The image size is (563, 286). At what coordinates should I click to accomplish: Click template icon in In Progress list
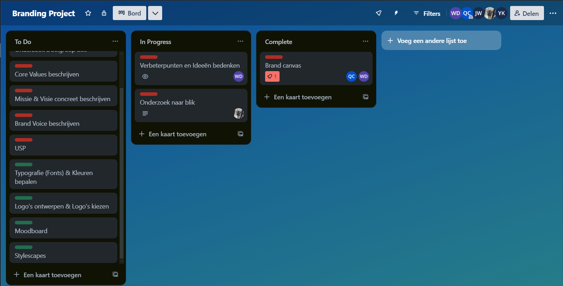click(x=240, y=134)
